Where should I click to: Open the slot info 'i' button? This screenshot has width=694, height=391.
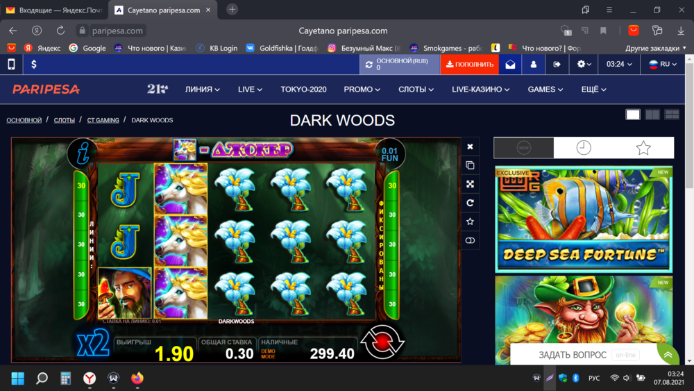pyautogui.click(x=83, y=153)
